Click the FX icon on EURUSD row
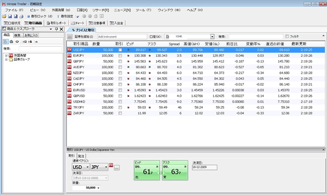This screenshot has height=195, width=327. coord(69,90)
